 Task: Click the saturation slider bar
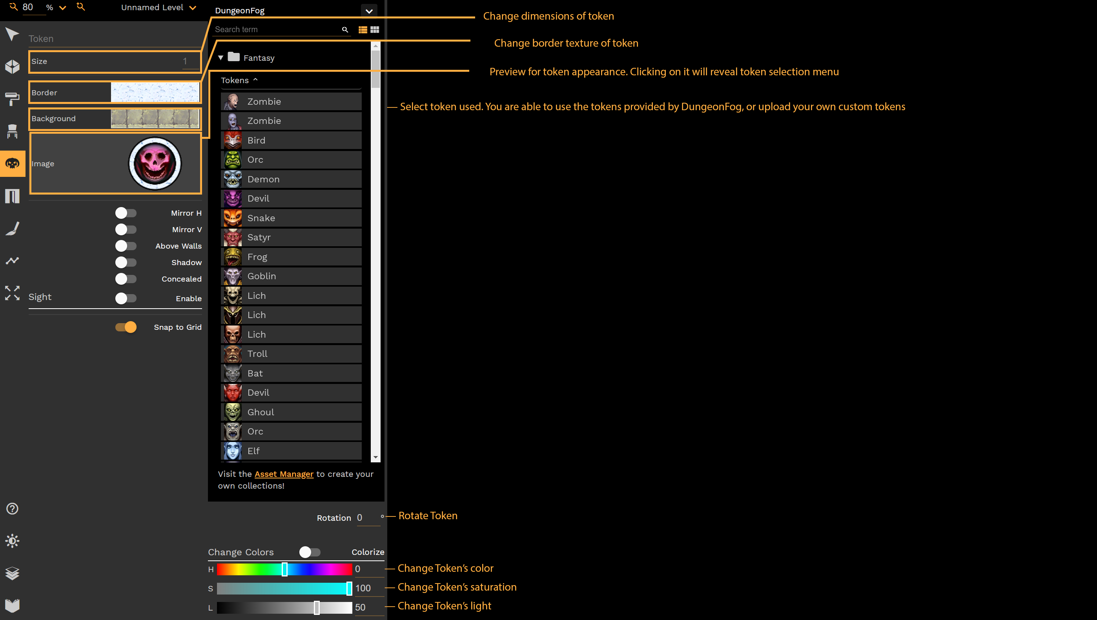coord(284,589)
